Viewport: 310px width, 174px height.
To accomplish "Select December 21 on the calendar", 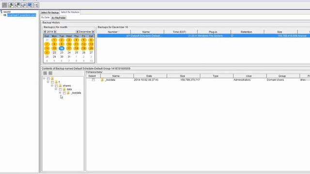I will pyautogui.click(x=47, y=53).
